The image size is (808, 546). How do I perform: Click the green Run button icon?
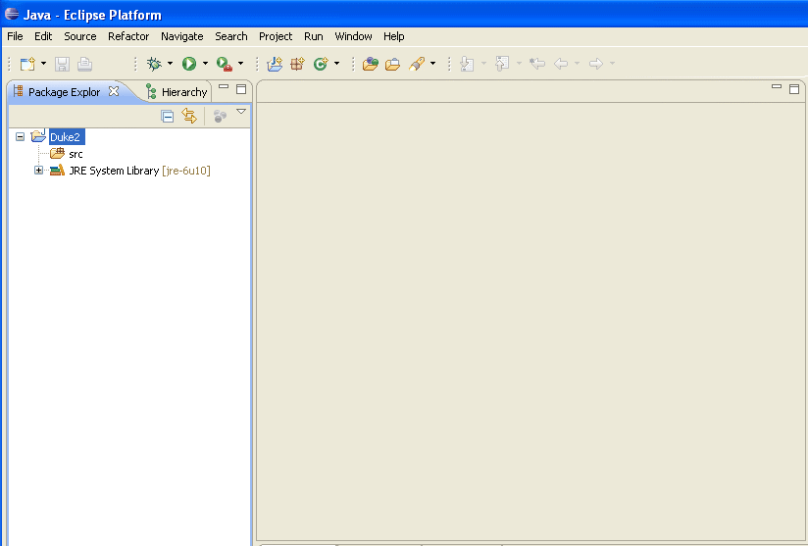click(x=189, y=64)
